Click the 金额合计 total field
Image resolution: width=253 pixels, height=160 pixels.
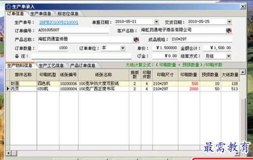point(217,48)
